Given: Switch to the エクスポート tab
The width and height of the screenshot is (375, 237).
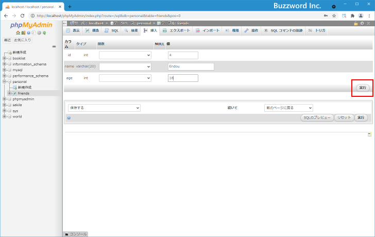Looking at the screenshot, I should pyautogui.click(x=176, y=30).
